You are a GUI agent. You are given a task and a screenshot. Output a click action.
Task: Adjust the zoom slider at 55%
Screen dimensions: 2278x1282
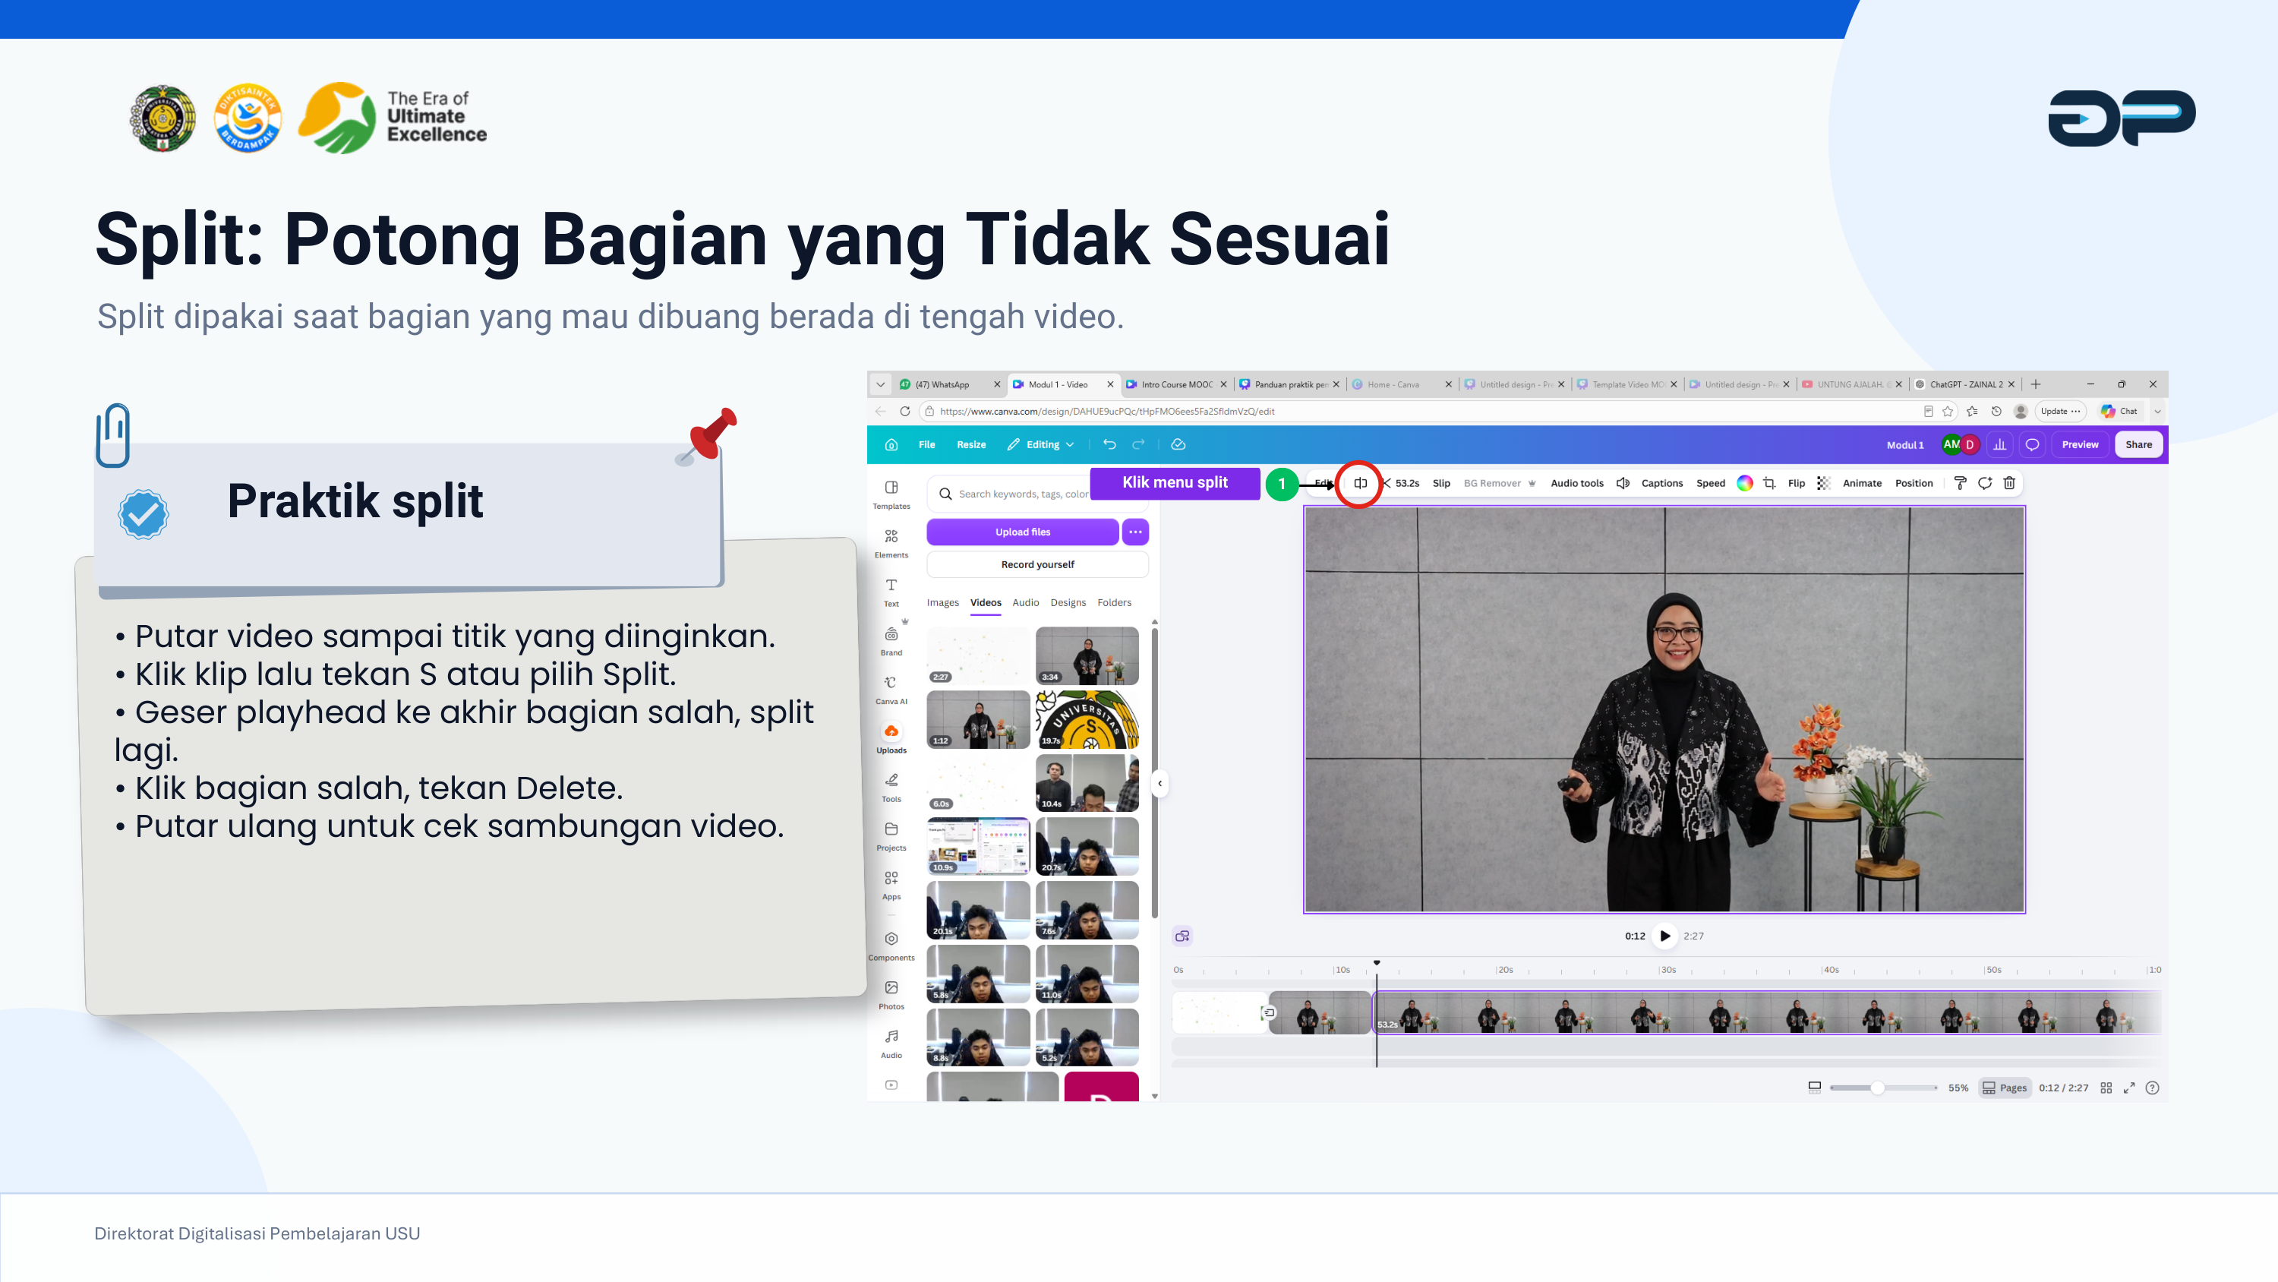click(1877, 1088)
